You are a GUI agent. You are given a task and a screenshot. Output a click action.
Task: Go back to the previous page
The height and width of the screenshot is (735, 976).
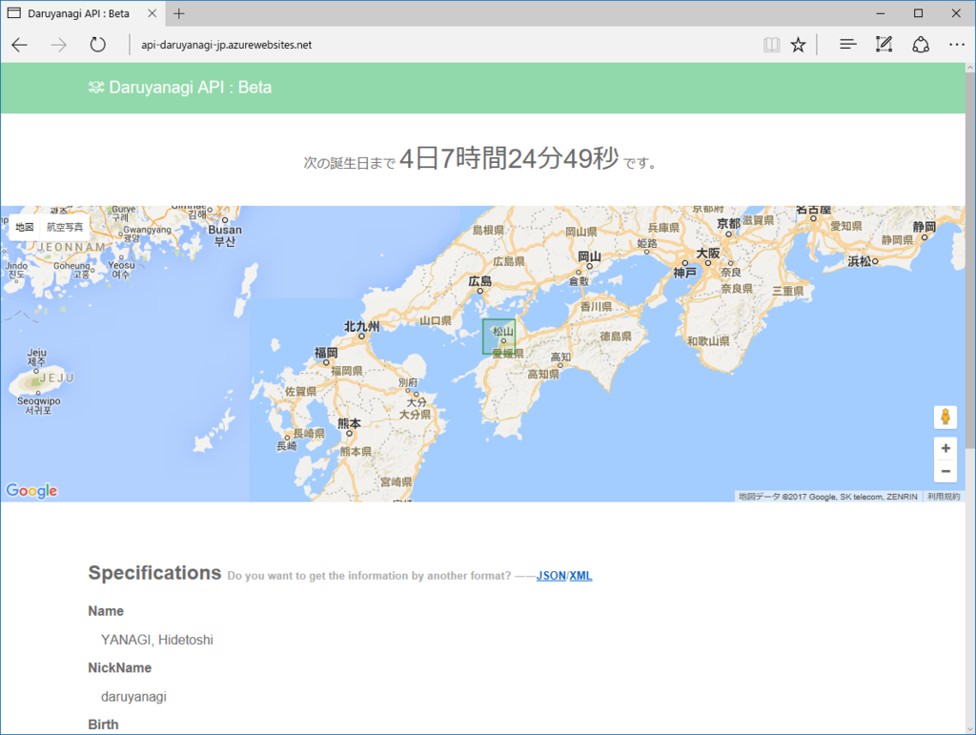pos(20,45)
